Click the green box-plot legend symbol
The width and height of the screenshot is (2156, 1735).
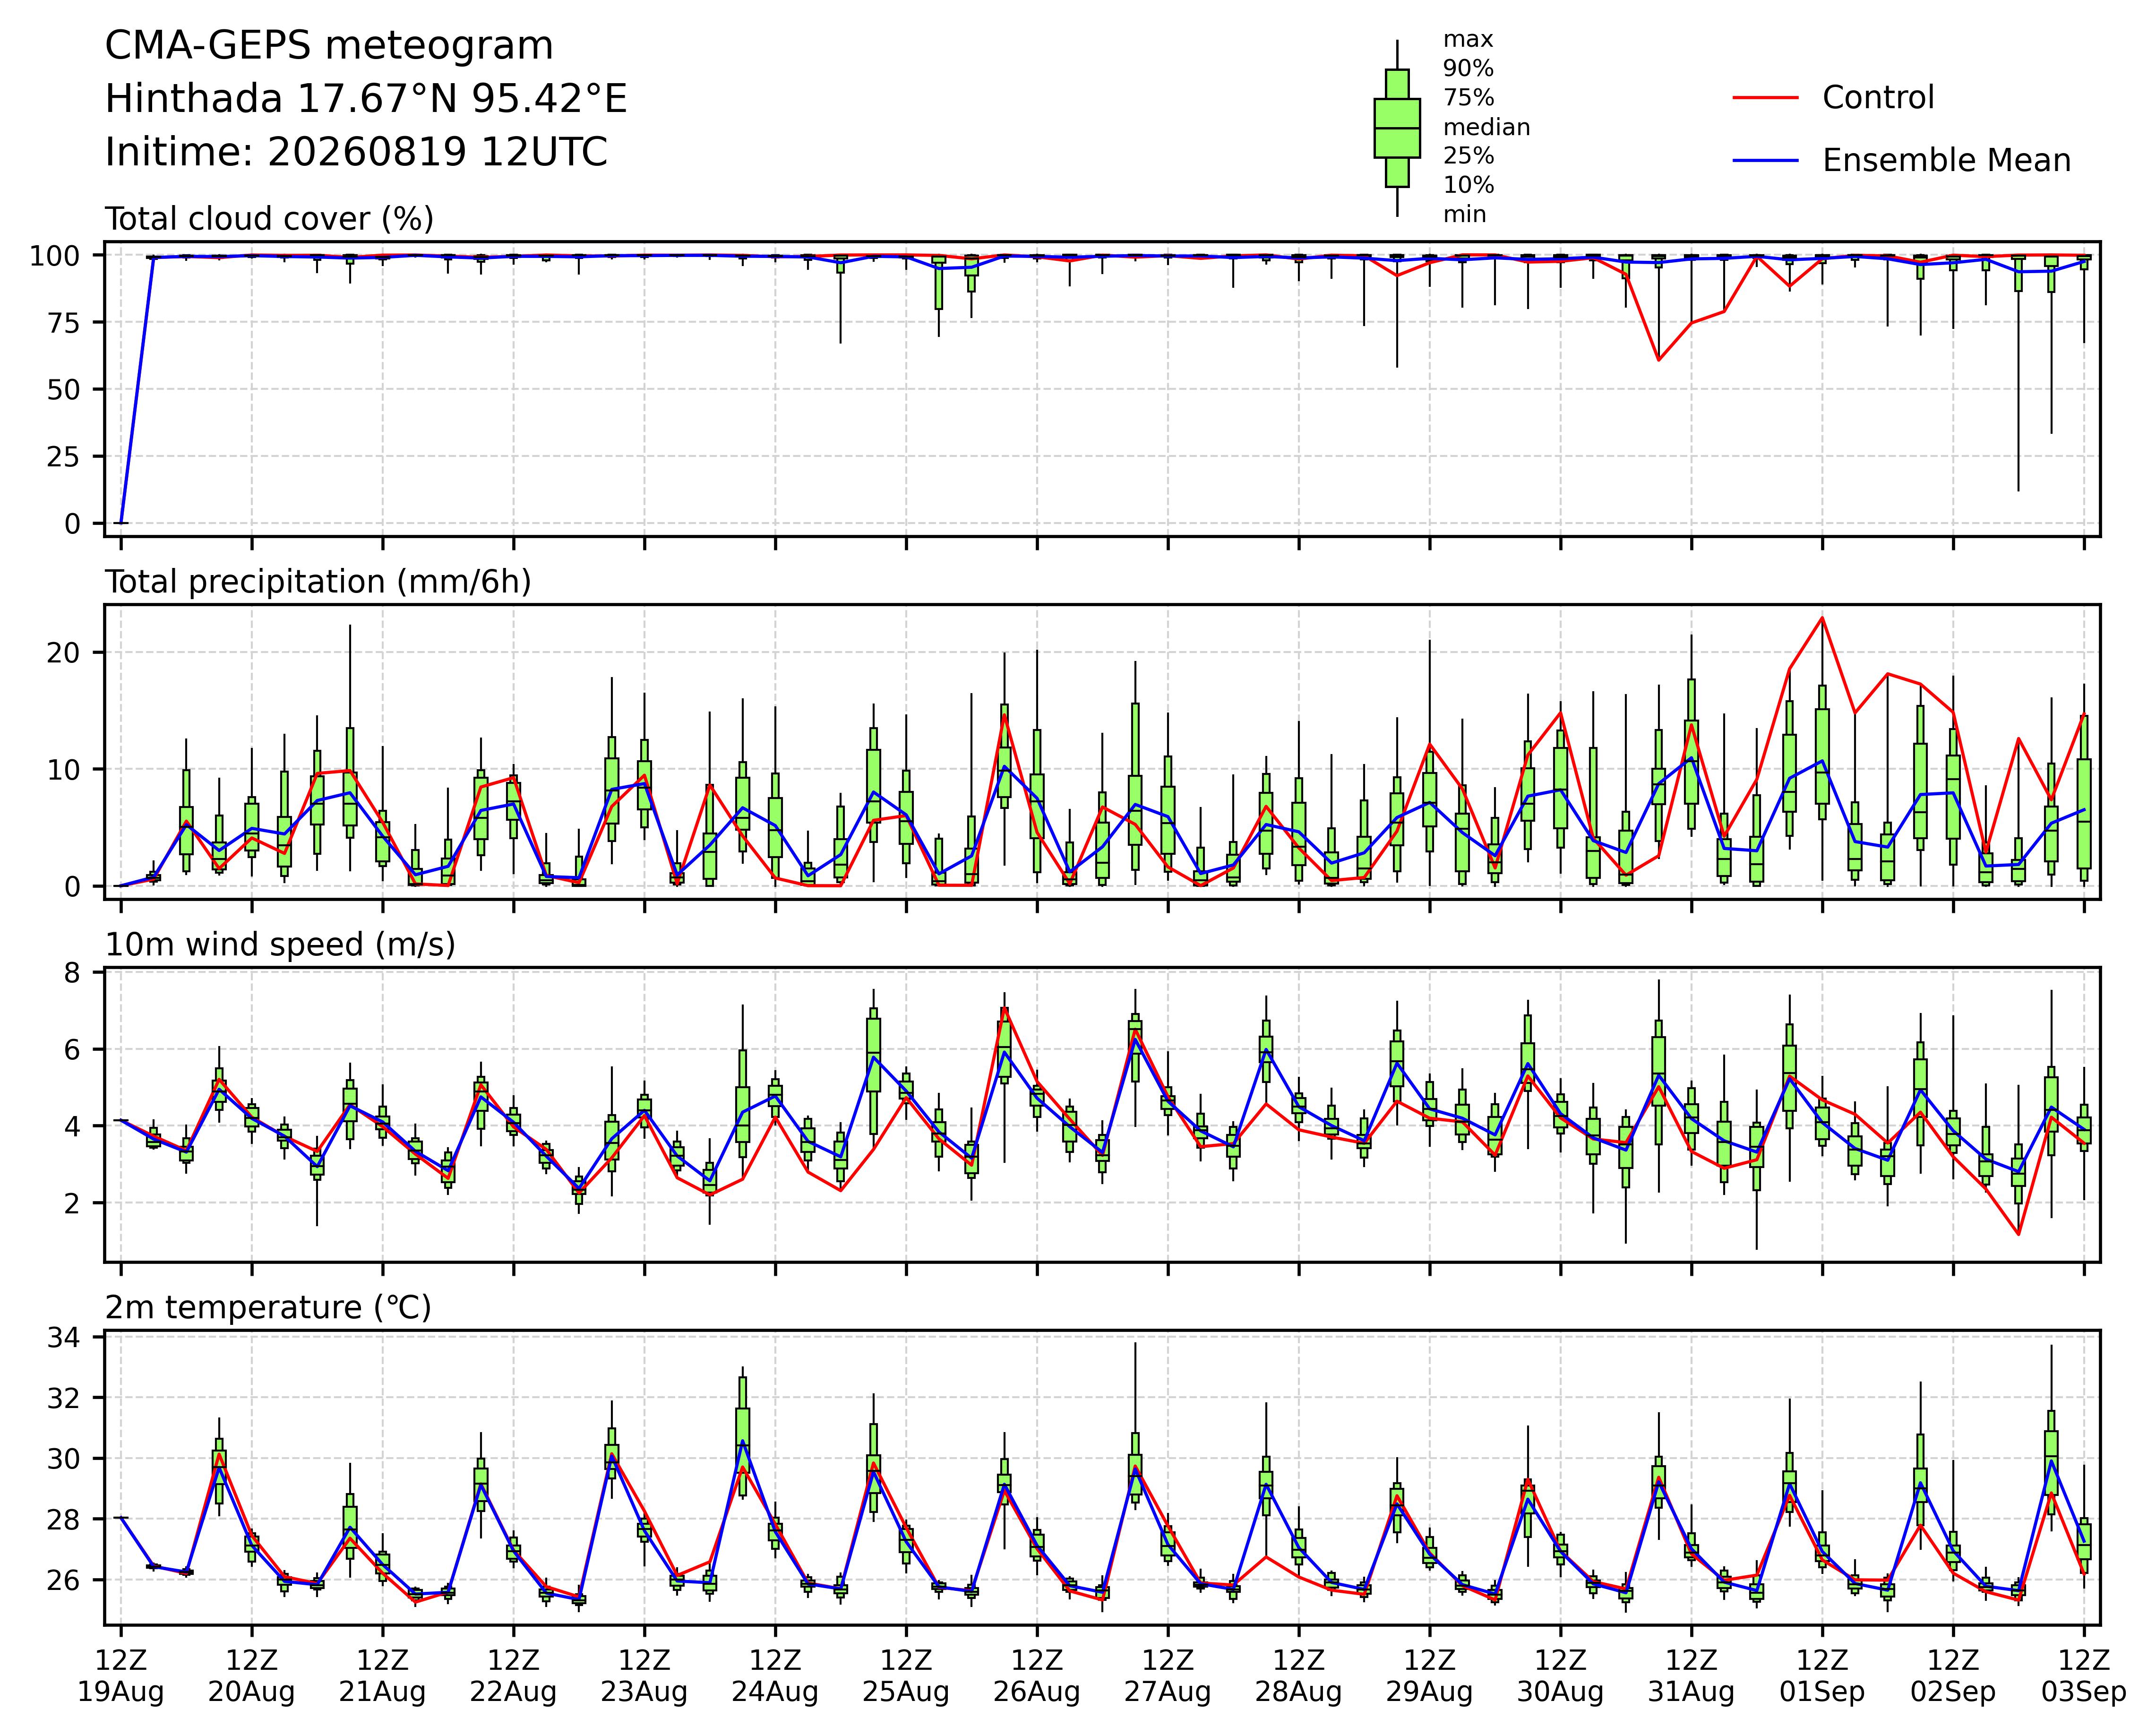[1397, 128]
